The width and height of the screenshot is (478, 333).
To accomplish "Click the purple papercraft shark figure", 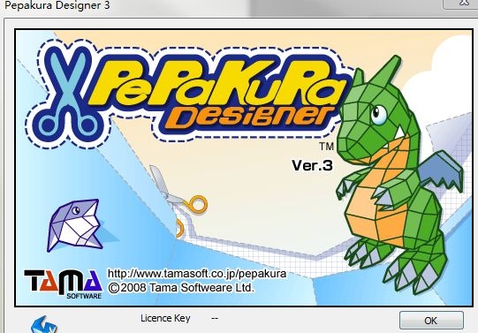I will [x=76, y=225].
